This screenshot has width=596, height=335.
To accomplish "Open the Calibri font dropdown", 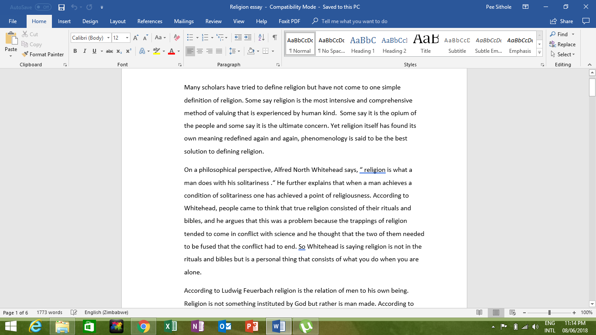I will pyautogui.click(x=108, y=38).
